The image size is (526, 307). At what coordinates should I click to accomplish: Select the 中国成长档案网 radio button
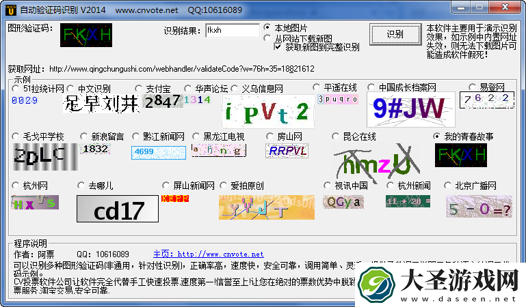click(x=371, y=87)
